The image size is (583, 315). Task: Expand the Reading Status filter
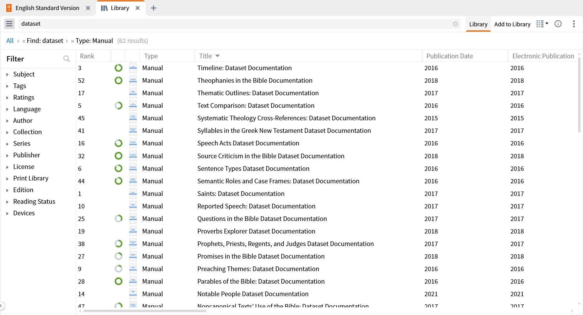click(7, 202)
